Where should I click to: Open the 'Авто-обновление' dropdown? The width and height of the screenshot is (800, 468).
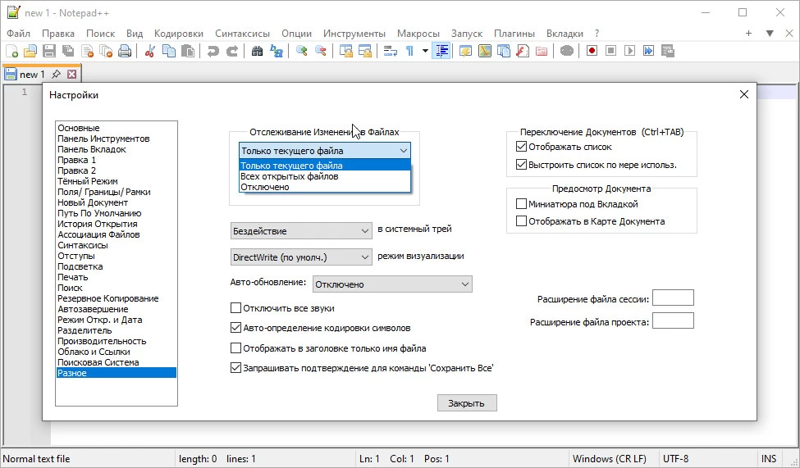(x=392, y=284)
